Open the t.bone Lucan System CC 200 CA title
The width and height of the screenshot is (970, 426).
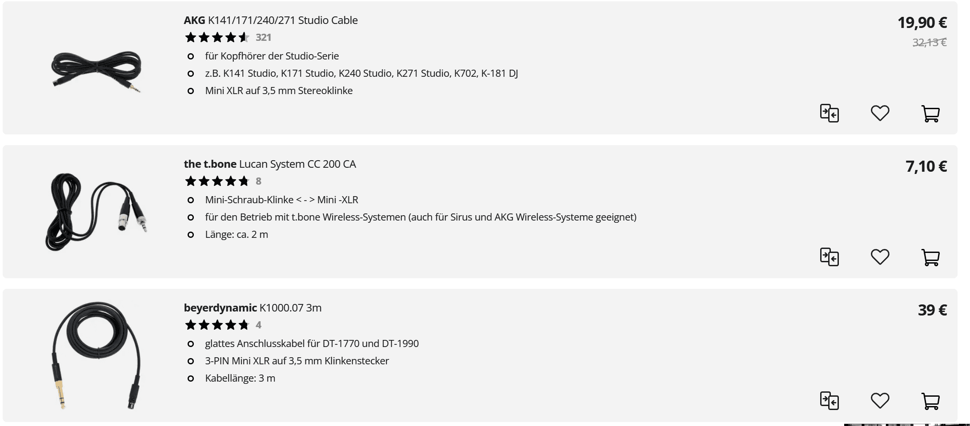pos(269,164)
